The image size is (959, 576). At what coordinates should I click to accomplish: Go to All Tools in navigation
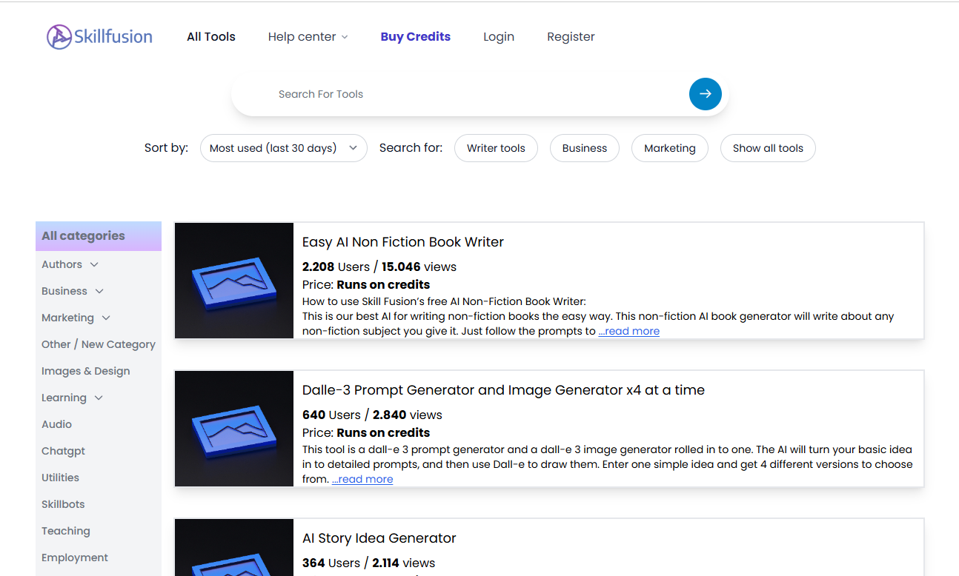click(x=211, y=37)
